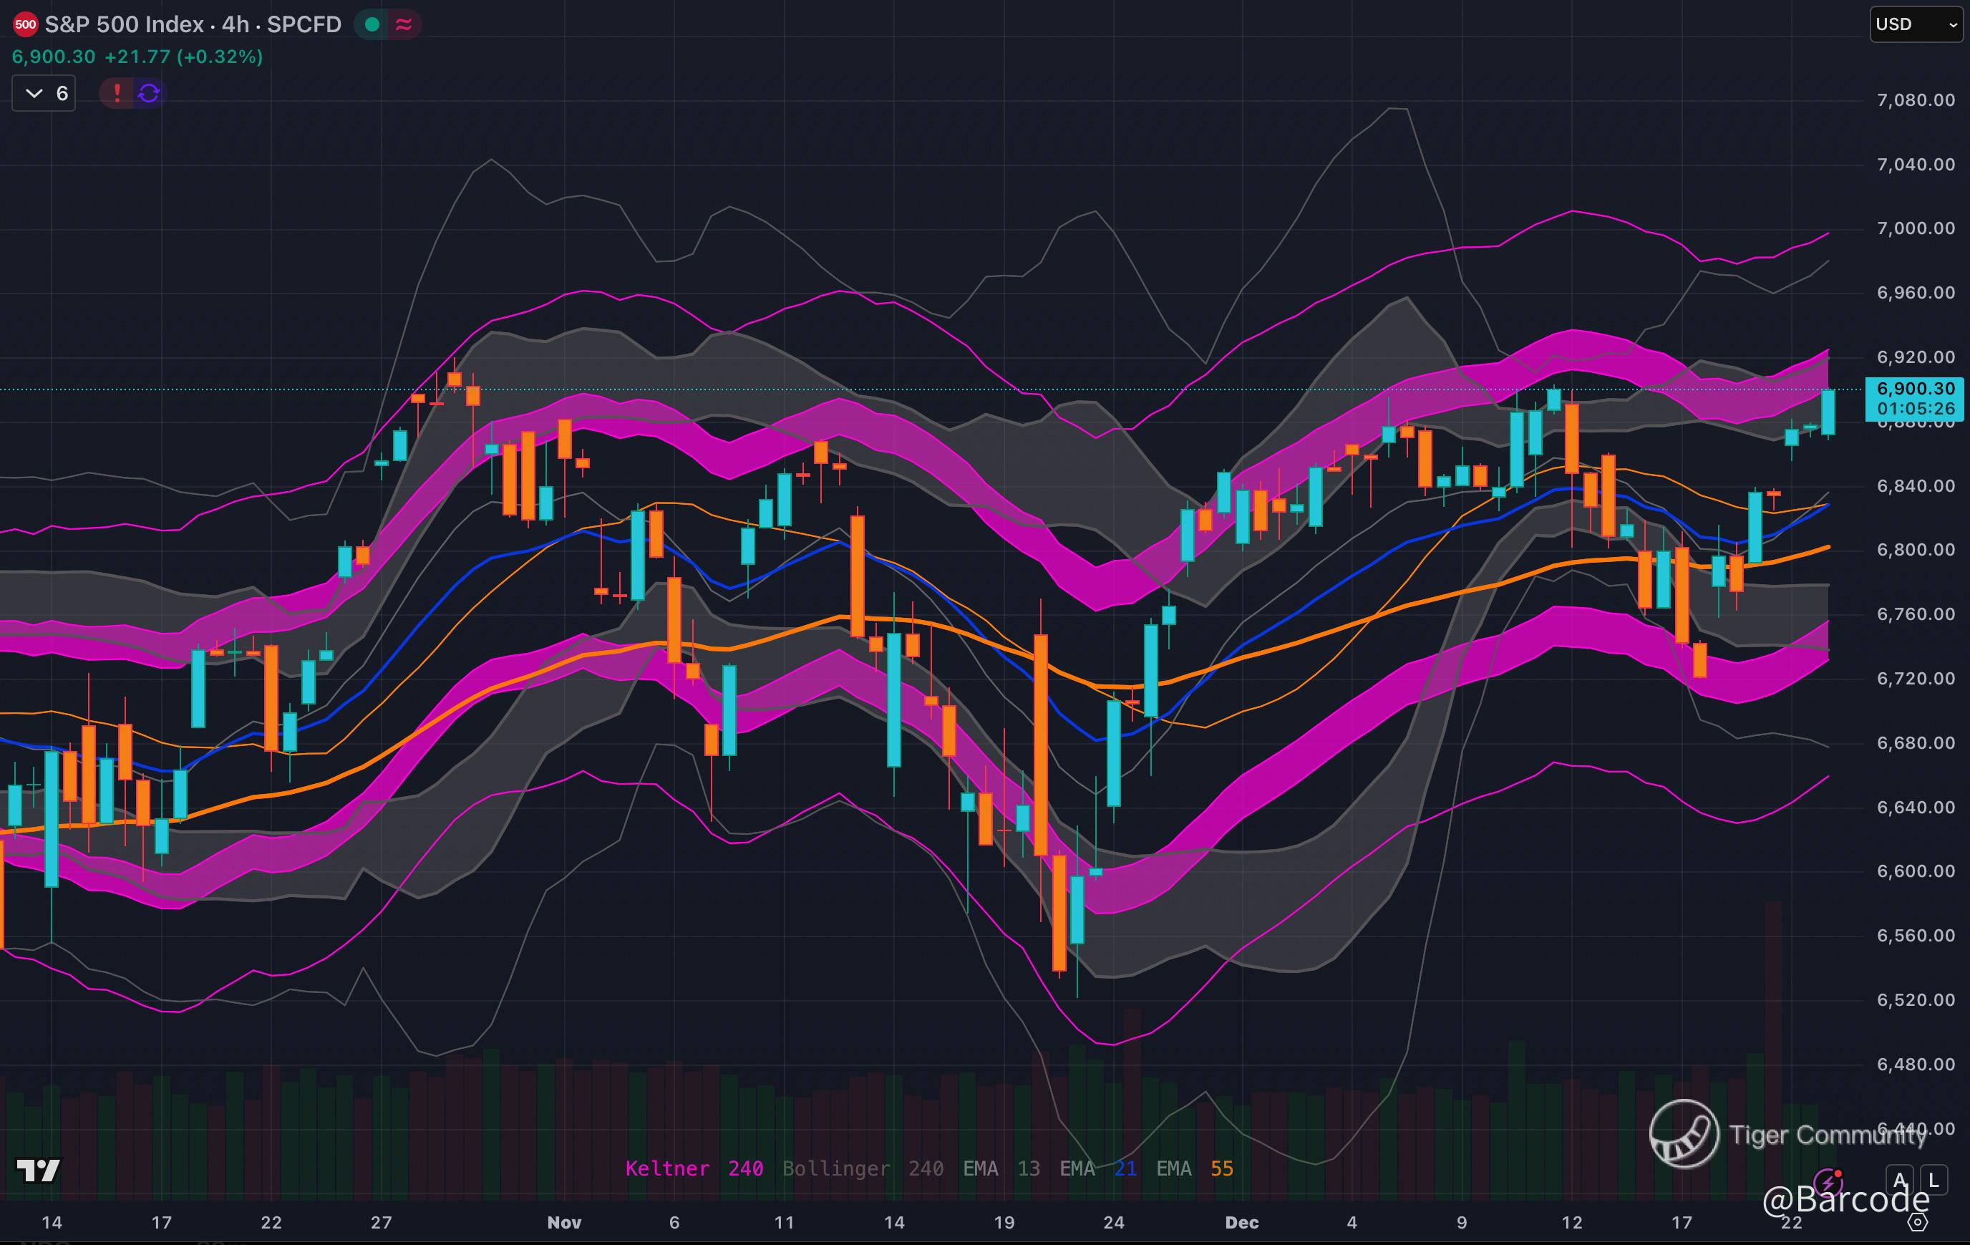This screenshot has width=1970, height=1245.
Task: Click the Bollinger 240 indicator label
Action: click(x=863, y=1168)
